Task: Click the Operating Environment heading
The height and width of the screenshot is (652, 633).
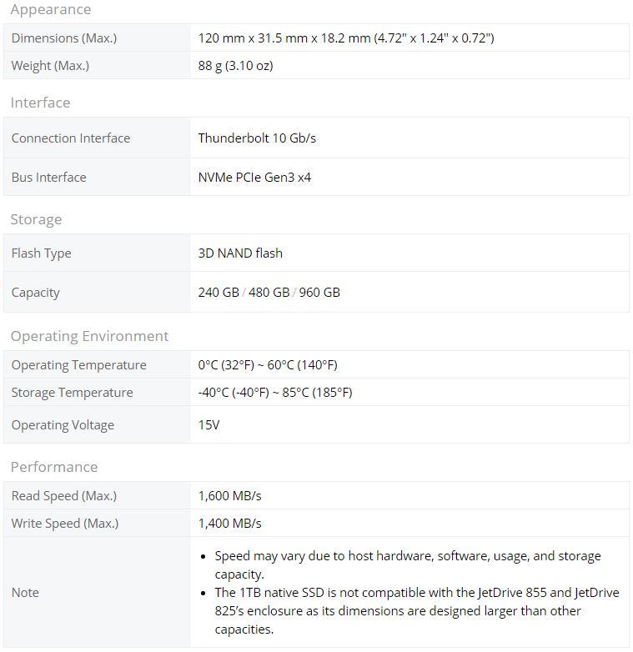Action: (89, 336)
